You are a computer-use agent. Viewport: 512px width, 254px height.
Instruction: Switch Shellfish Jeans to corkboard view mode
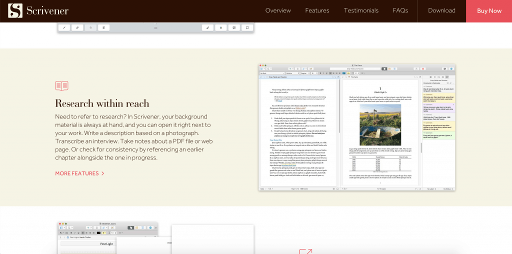[x=136, y=227]
